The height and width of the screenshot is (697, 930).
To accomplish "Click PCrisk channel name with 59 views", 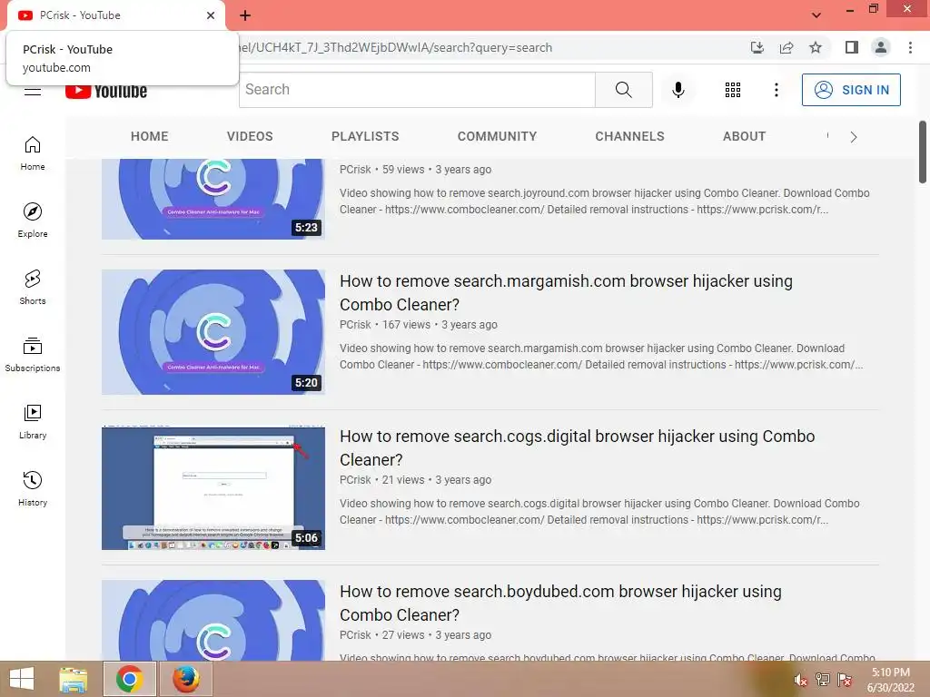I will [x=355, y=170].
